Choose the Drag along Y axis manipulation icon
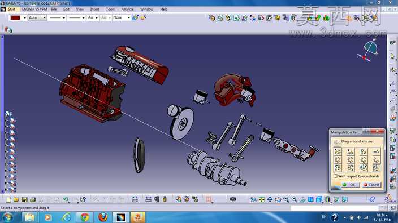This screenshot has width=398, height=223. point(351,151)
